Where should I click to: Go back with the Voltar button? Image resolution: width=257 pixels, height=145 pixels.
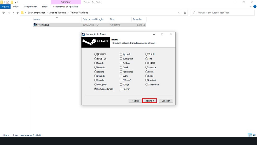coord(135,101)
